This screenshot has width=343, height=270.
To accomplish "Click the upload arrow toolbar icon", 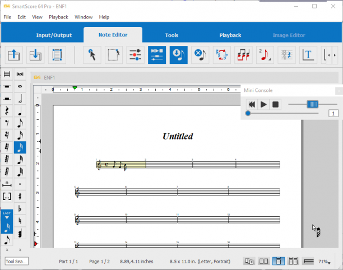I will (14, 55).
